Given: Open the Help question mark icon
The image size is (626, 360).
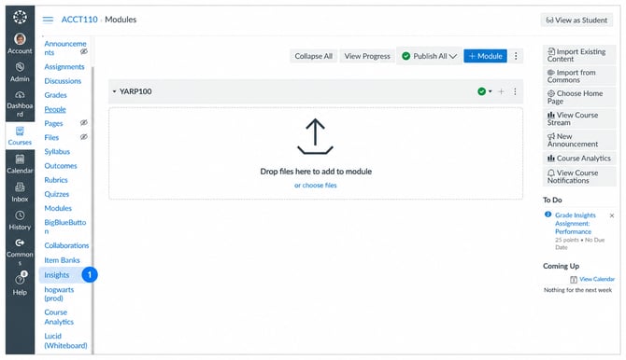Looking at the screenshot, I should point(20,279).
